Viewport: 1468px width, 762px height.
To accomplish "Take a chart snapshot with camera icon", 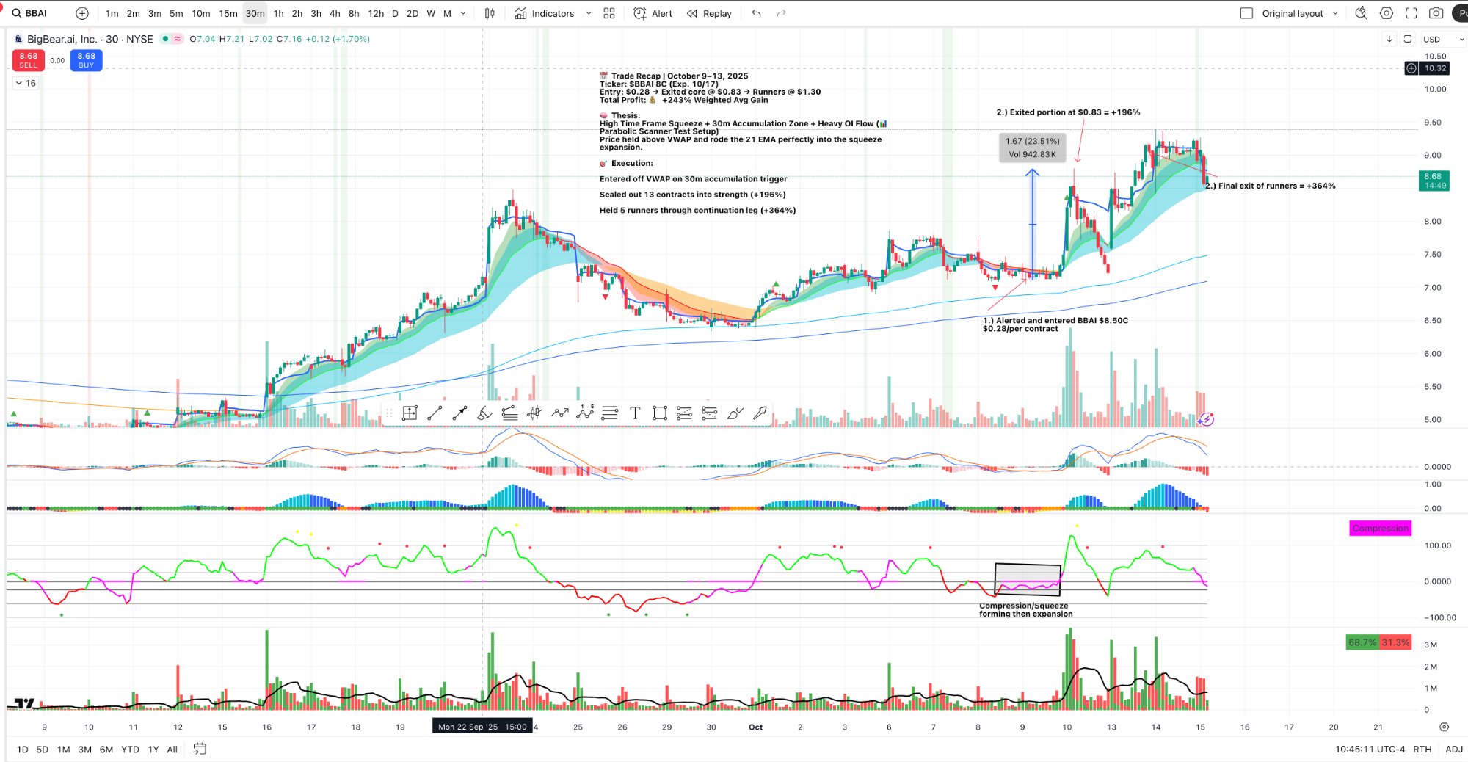I will pyautogui.click(x=1436, y=13).
